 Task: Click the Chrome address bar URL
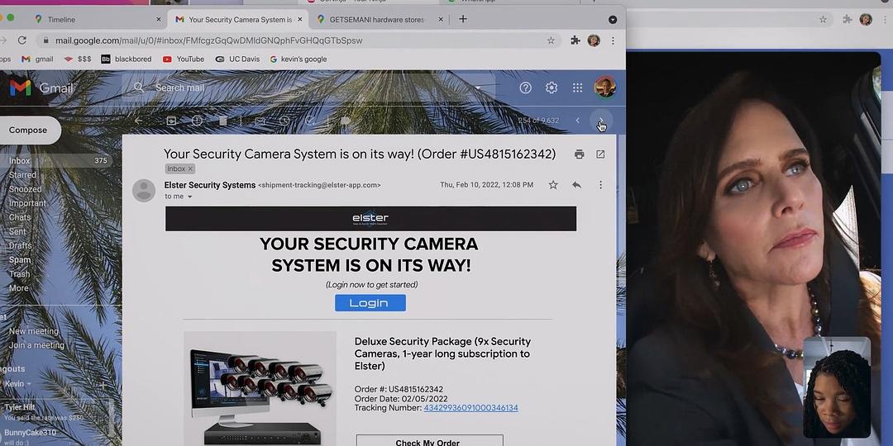coord(208,40)
